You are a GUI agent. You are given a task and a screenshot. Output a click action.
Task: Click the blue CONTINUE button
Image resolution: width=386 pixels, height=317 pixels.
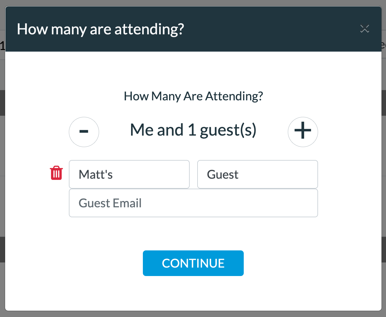click(x=193, y=263)
